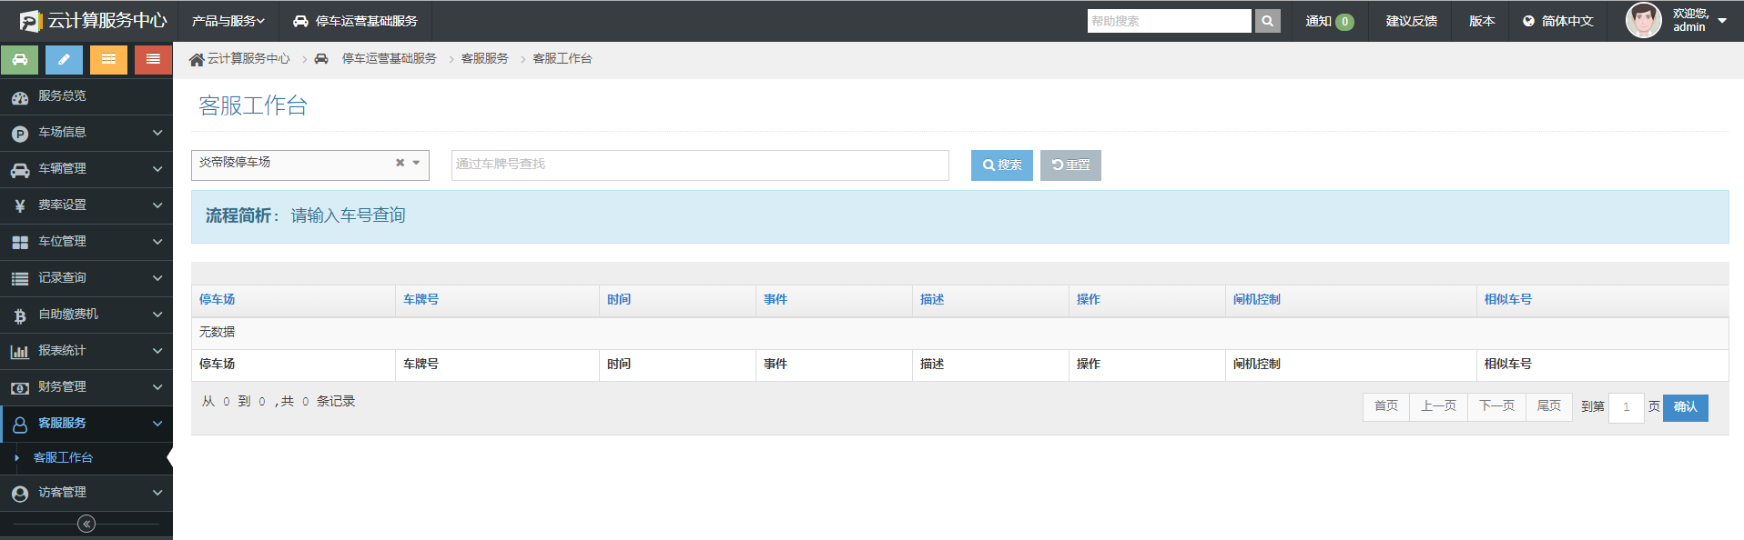Click the red list shortcut icon
The height and width of the screenshot is (540, 1744).
tap(153, 59)
